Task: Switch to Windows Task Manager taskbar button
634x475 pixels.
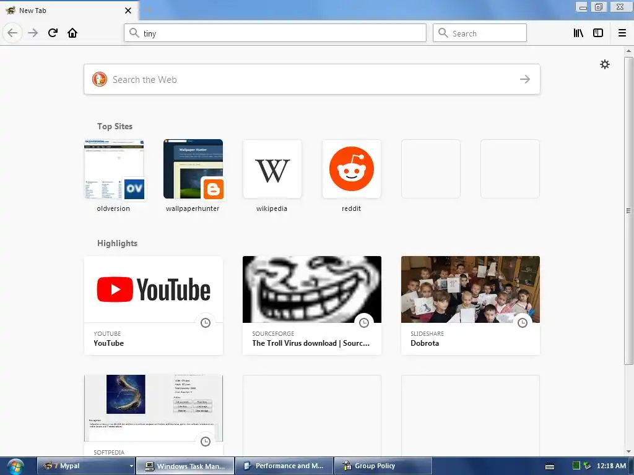Action: 185,466
